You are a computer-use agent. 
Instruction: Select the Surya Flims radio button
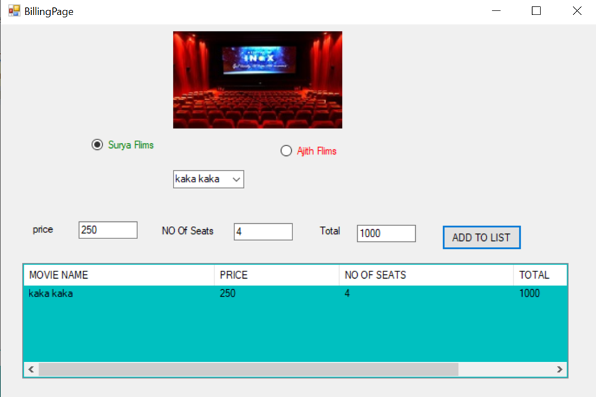(98, 145)
